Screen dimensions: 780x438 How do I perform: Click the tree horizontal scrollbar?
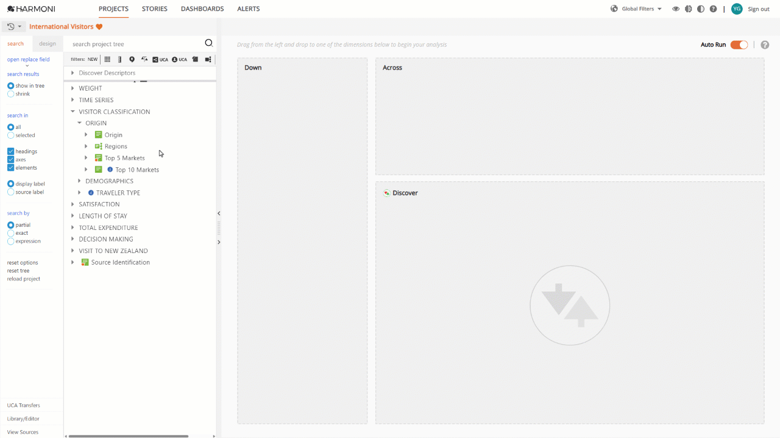pyautogui.click(x=128, y=436)
